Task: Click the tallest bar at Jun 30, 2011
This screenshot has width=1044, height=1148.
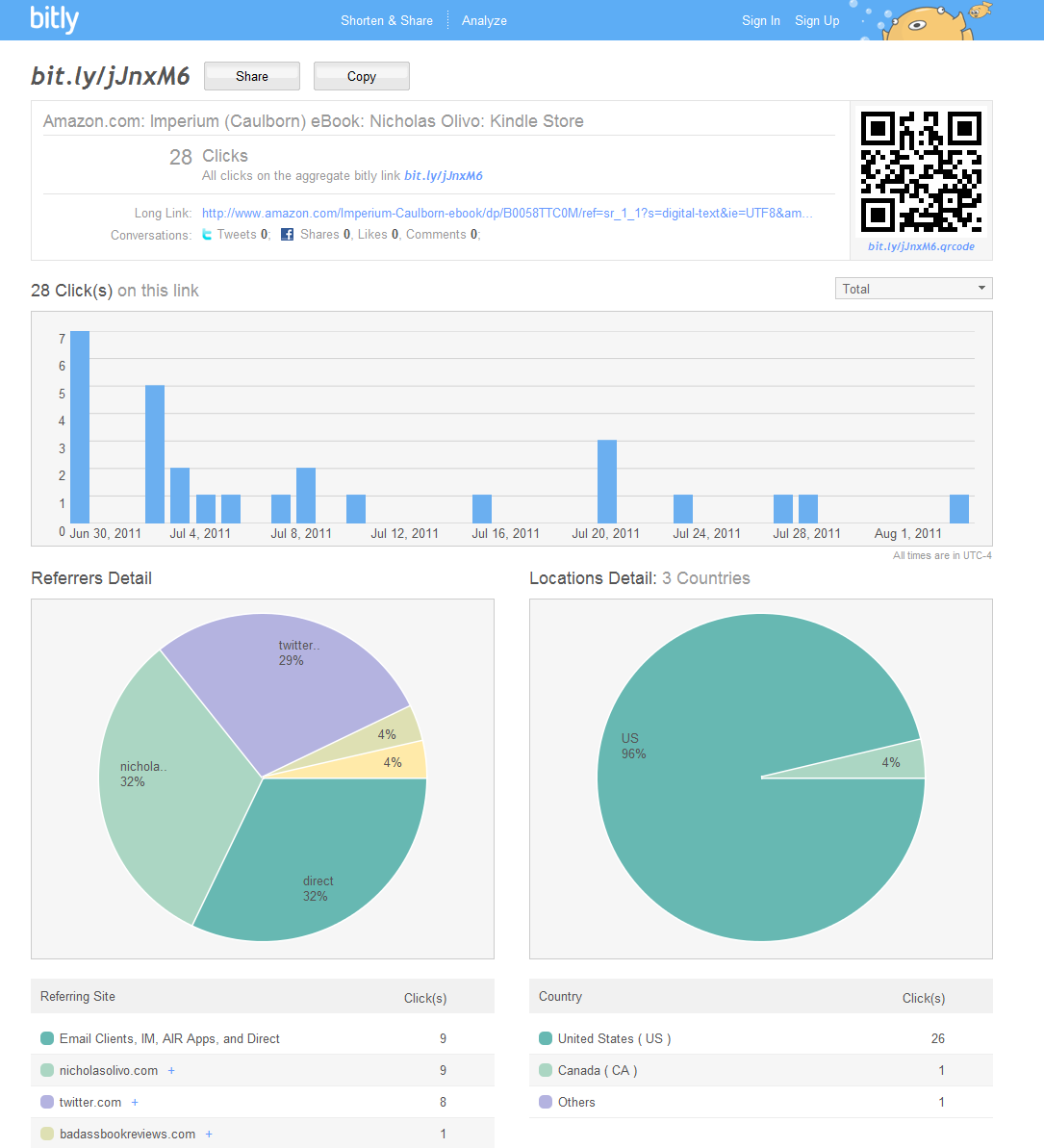Action: (80, 427)
